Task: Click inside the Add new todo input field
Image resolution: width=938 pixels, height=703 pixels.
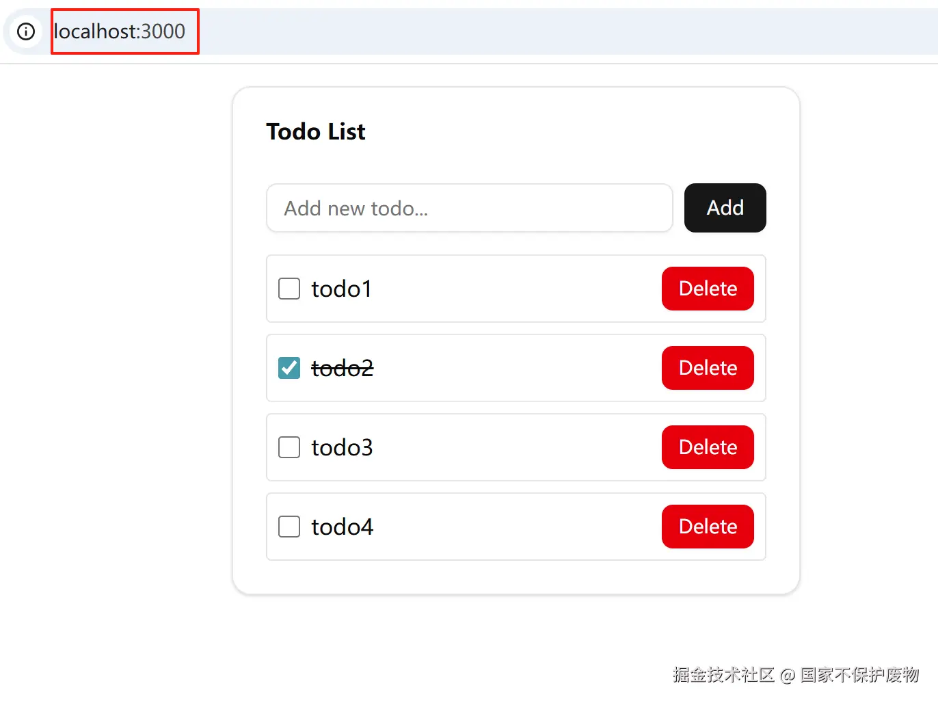Action: click(469, 208)
